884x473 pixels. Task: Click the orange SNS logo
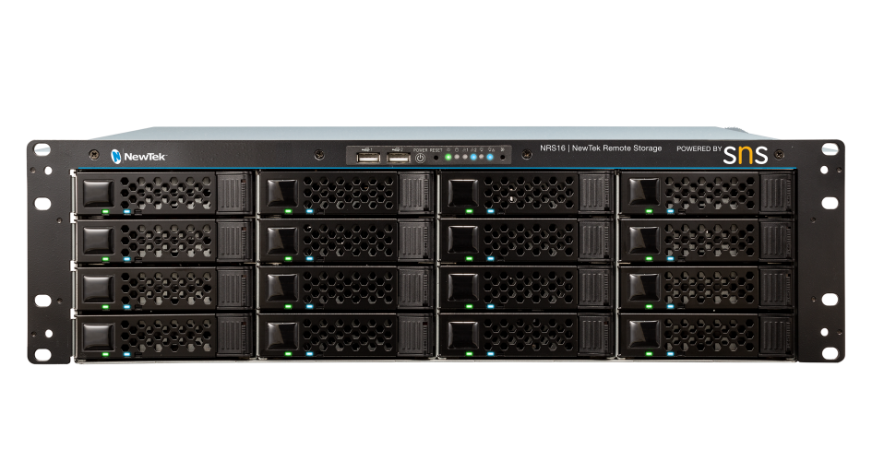746,154
